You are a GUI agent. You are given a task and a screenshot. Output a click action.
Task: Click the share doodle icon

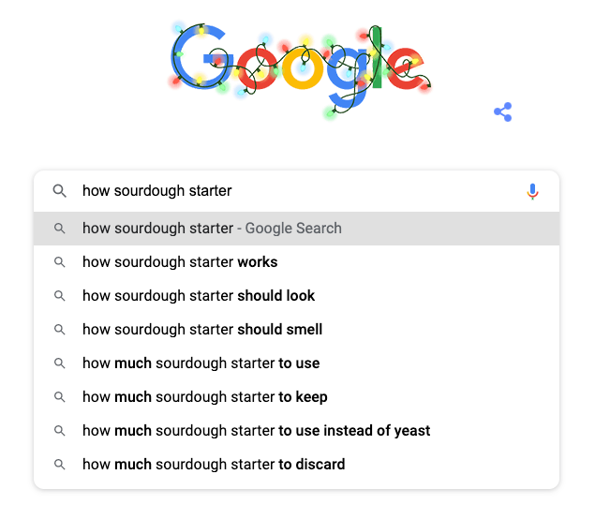pos(503,113)
